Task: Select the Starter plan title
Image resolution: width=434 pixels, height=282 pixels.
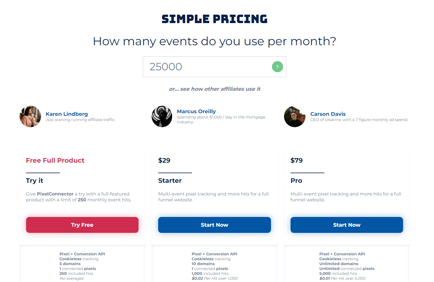Action: pos(170,181)
